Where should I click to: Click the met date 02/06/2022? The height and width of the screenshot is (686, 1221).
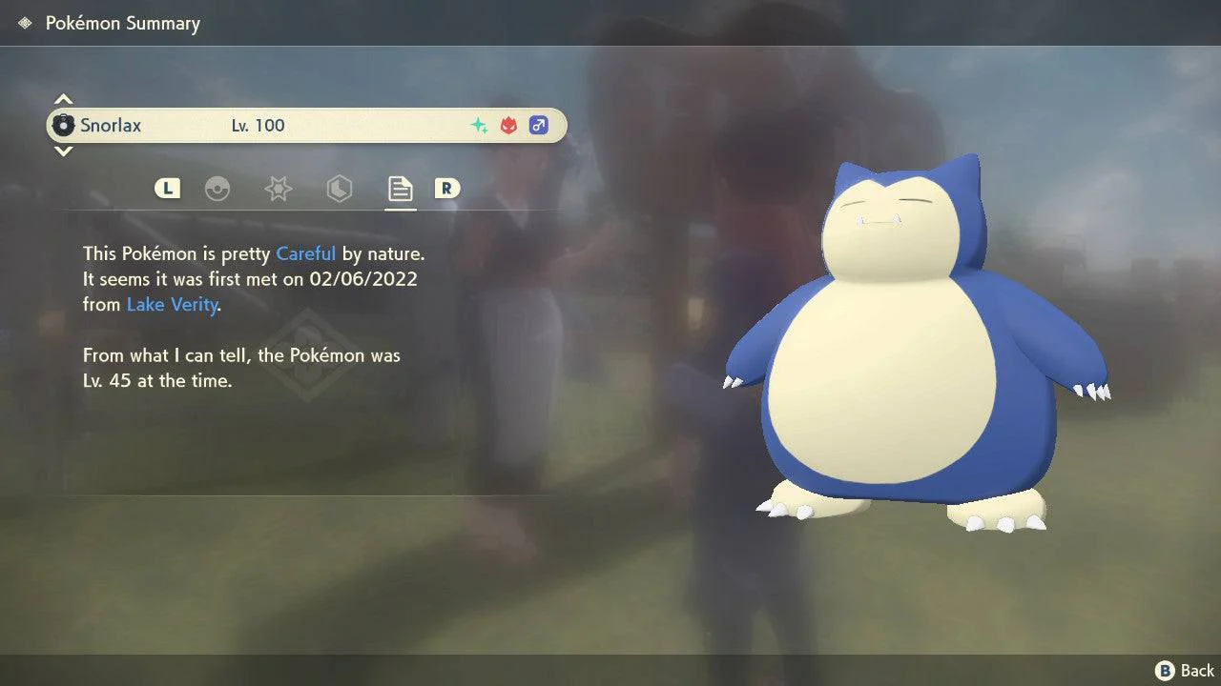[363, 279]
